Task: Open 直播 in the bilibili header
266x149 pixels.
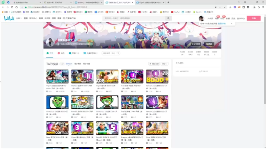Action: tap(41, 18)
